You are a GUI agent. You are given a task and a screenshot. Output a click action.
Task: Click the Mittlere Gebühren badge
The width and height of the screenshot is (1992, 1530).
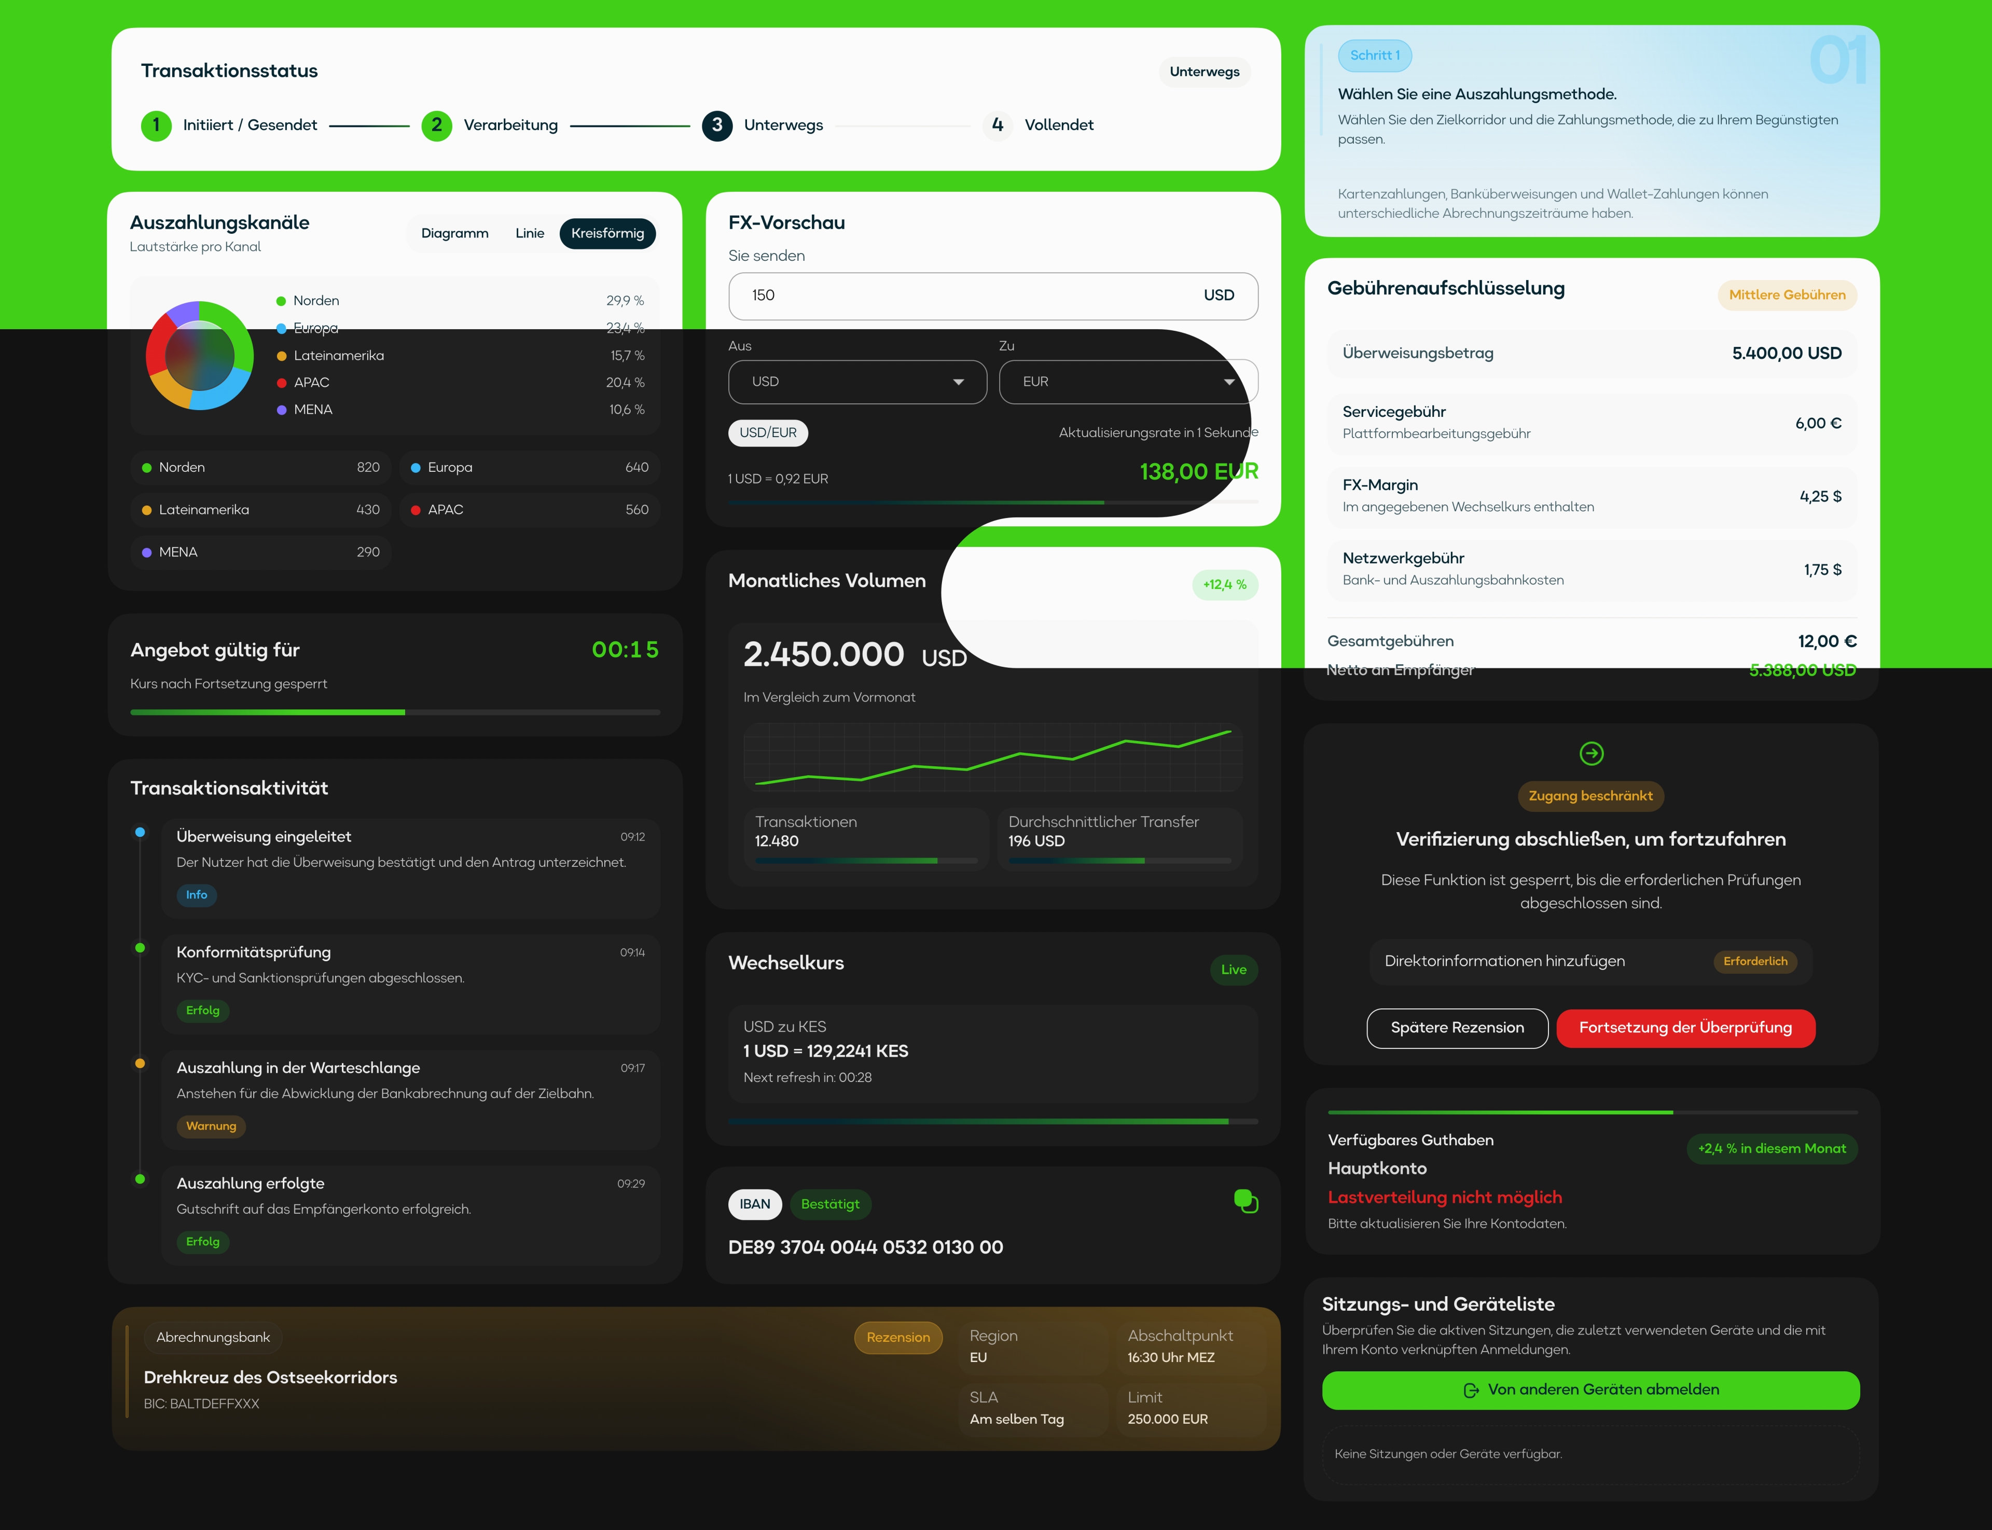(1786, 295)
